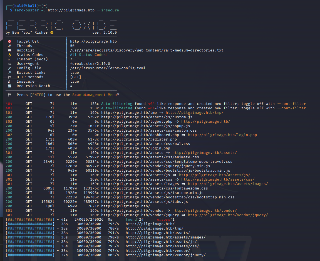Click the book icon beside Wordlist
Viewport: 320px width, 261px height.
[9, 50]
